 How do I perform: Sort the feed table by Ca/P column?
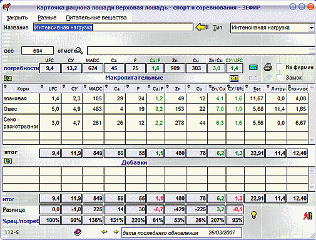pyautogui.click(x=156, y=88)
